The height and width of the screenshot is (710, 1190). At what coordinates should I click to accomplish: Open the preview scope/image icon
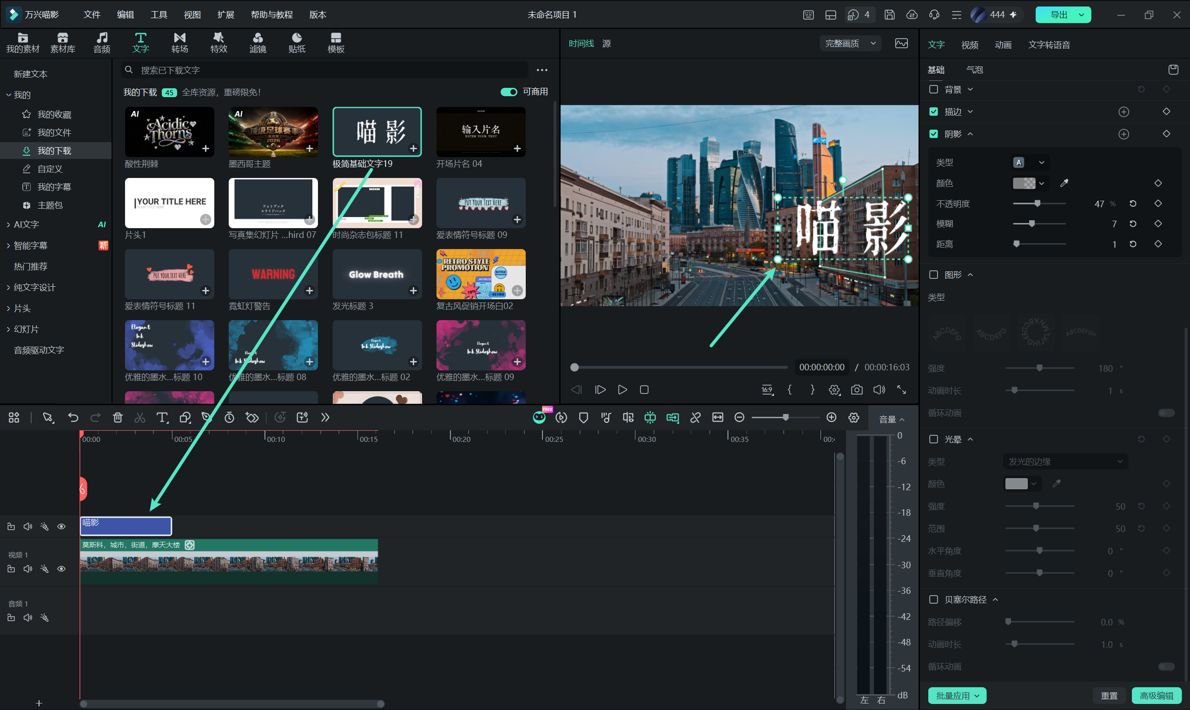point(901,44)
